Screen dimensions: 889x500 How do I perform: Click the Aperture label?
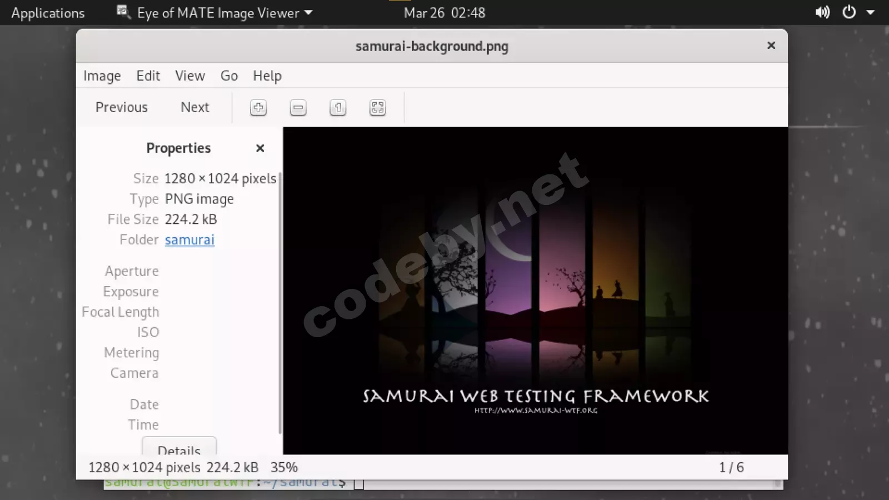coord(132,271)
